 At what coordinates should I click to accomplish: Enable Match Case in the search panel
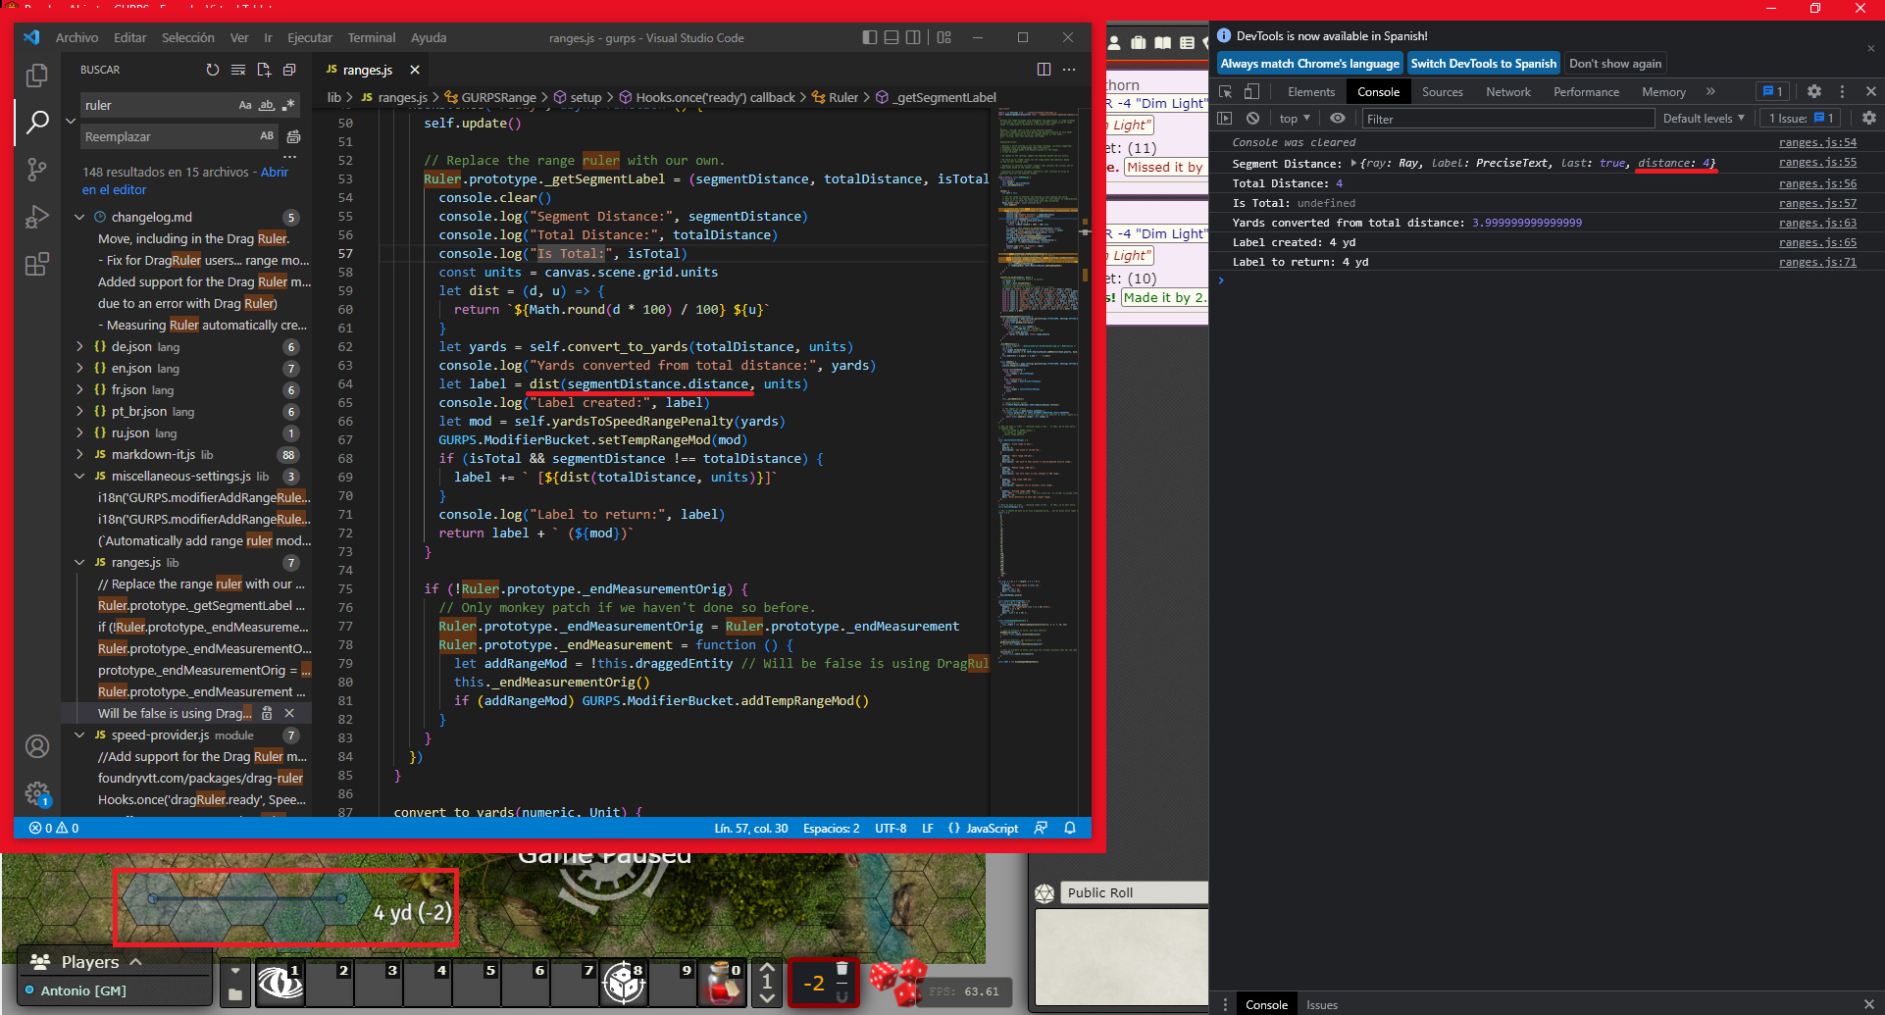pos(245,105)
